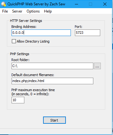Open the Server menu

pos(17,11)
